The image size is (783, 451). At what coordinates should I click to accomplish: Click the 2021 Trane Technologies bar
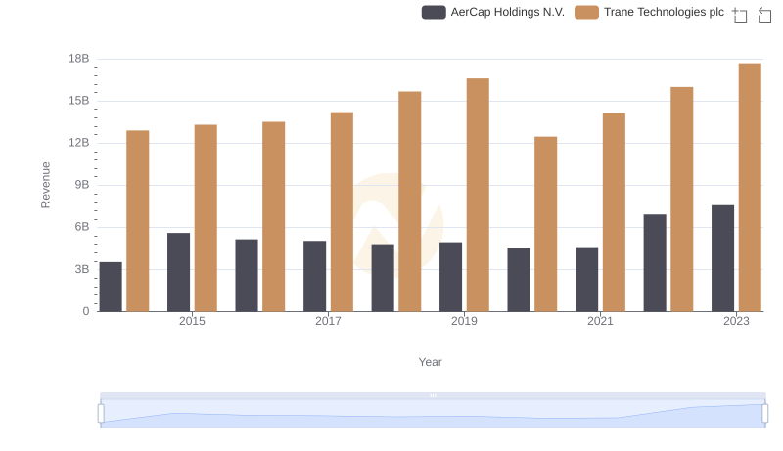[614, 212]
